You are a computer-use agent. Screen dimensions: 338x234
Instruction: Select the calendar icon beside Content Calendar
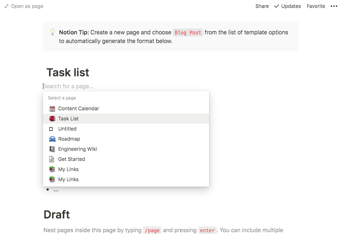(x=52, y=109)
